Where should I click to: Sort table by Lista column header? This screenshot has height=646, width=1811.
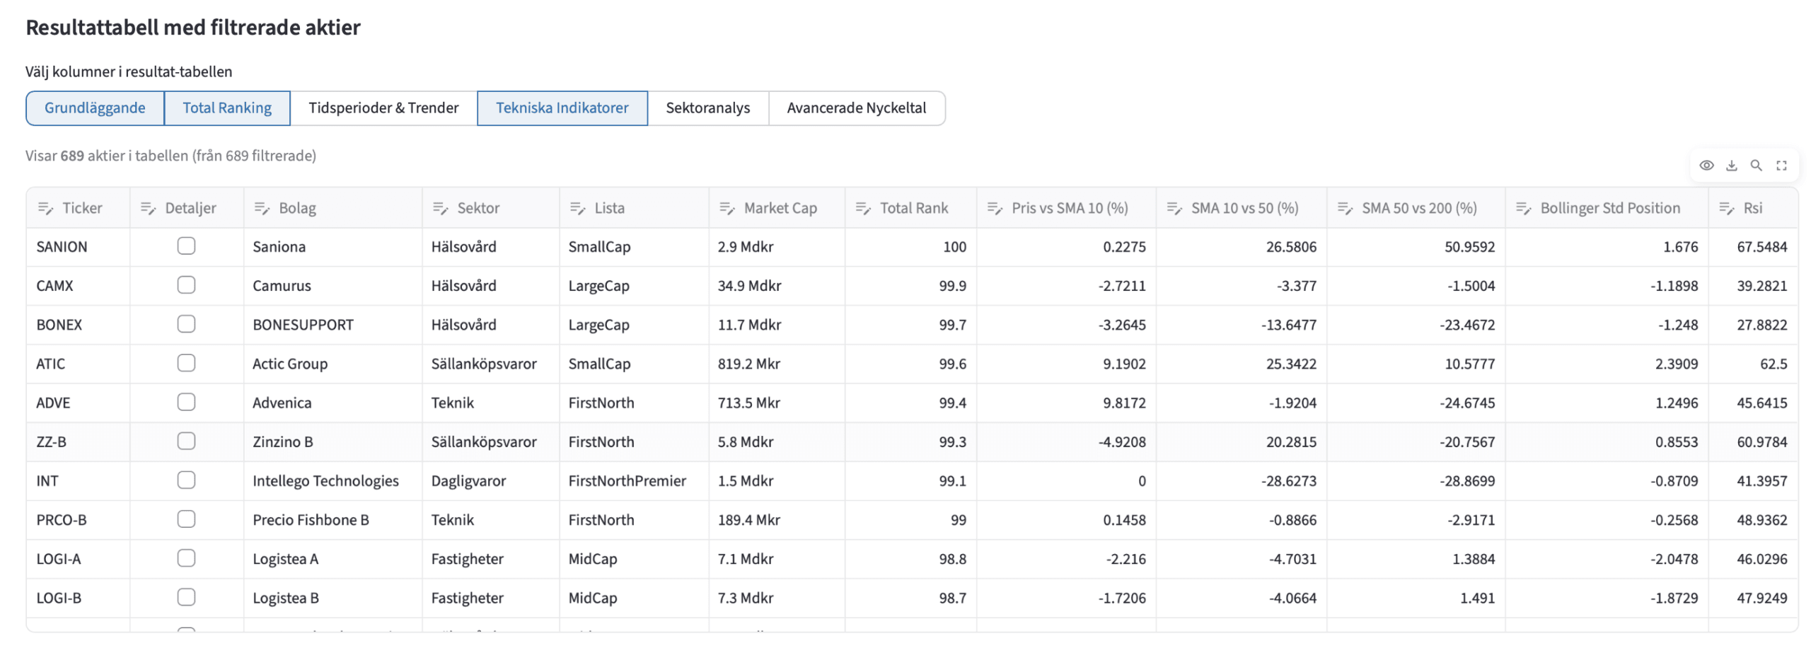point(609,208)
